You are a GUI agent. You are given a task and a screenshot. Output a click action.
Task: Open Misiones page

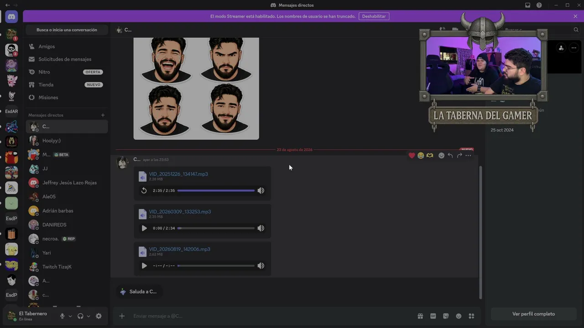67,97
